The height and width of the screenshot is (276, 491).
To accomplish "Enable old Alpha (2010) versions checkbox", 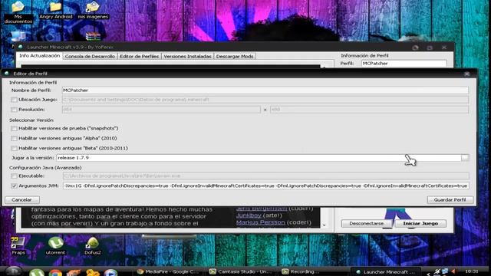I will click(x=14, y=138).
